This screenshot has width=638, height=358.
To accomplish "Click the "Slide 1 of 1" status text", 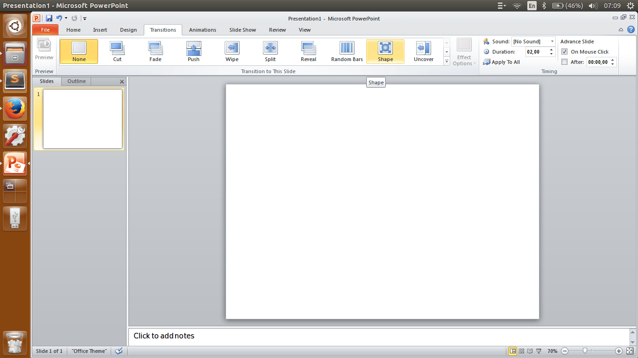I will tap(49, 351).
